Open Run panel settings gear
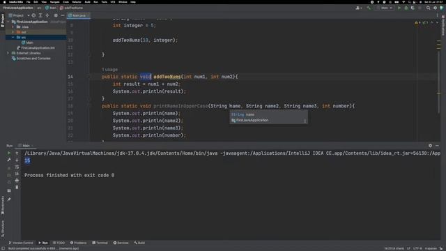This screenshot has width=446, height=251. click(430, 146)
